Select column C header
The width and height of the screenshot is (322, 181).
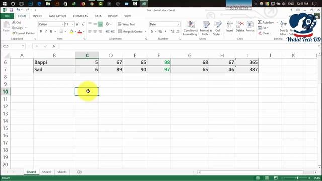point(87,55)
